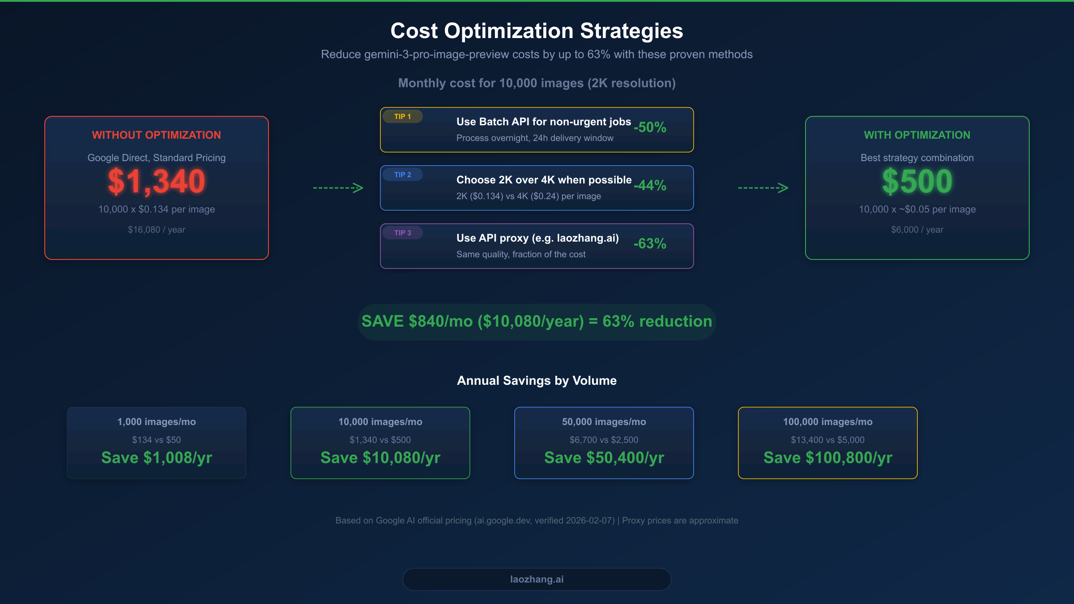Click the TIP 1 badge
Screen dimensions: 1074x604
click(x=402, y=116)
